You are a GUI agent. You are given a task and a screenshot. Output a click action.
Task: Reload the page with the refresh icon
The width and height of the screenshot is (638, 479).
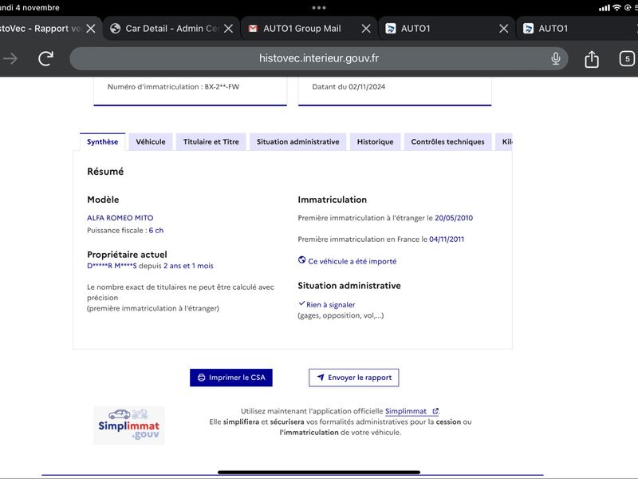point(45,58)
